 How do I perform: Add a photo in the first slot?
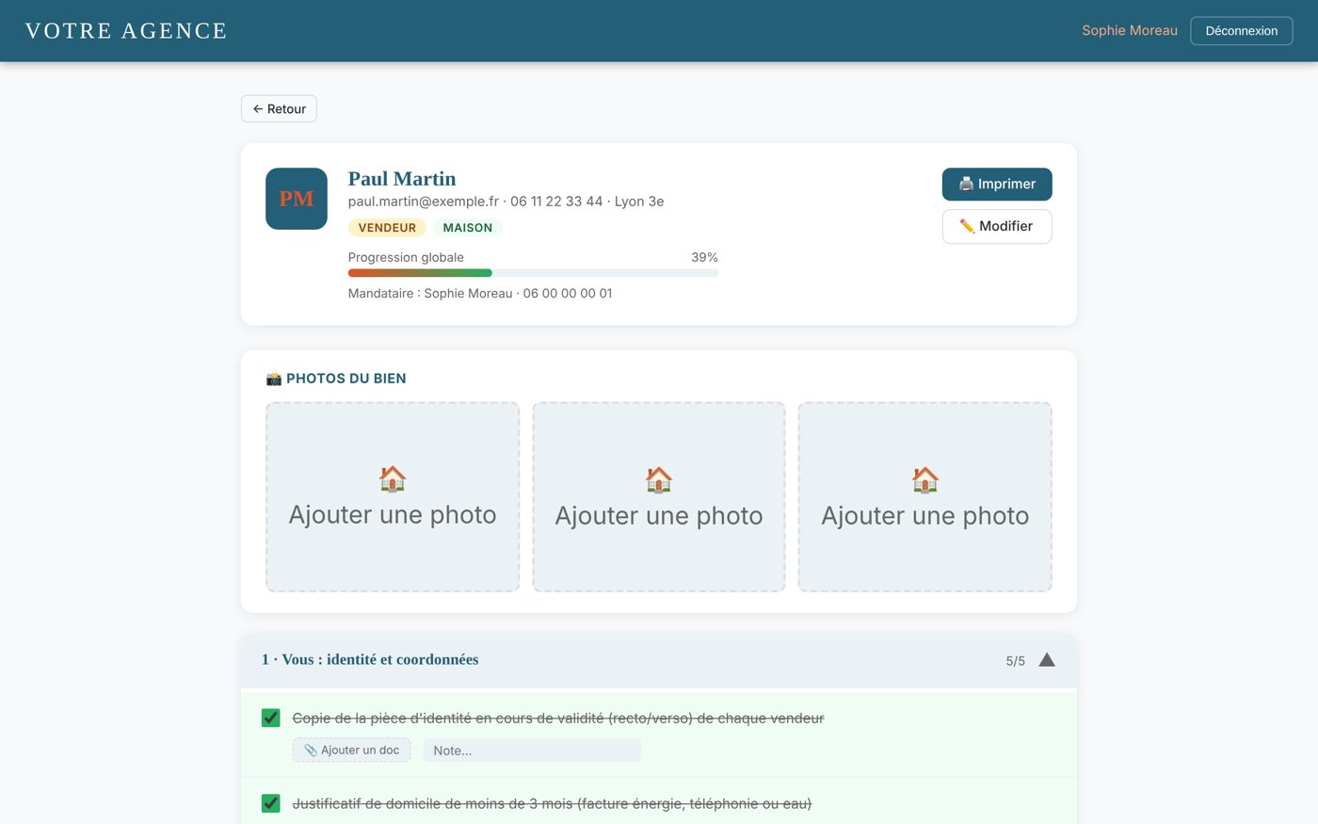[x=393, y=497]
